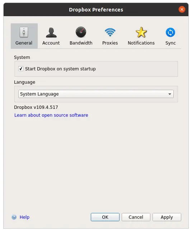This screenshot has height=232, width=192.
Task: Click the Bandwidth gauge icon
Action: [81, 32]
